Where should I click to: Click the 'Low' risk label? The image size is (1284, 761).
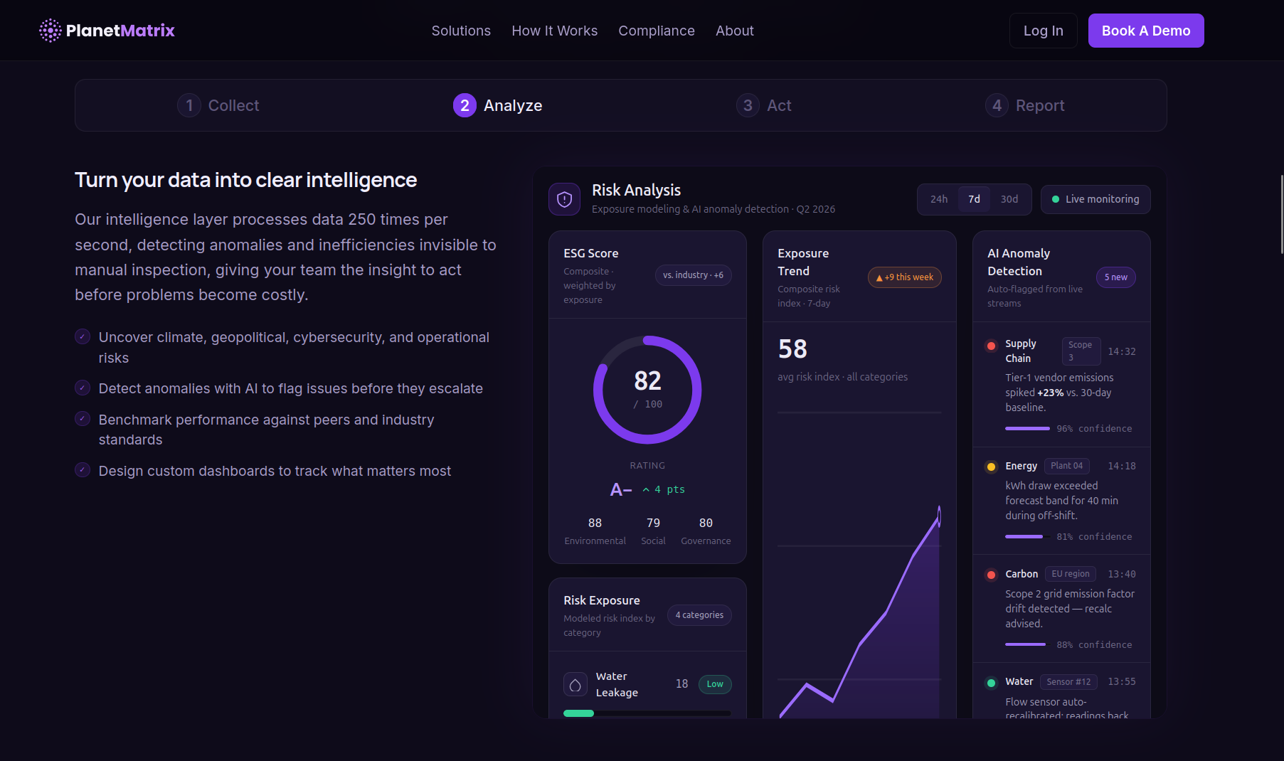[x=715, y=684]
